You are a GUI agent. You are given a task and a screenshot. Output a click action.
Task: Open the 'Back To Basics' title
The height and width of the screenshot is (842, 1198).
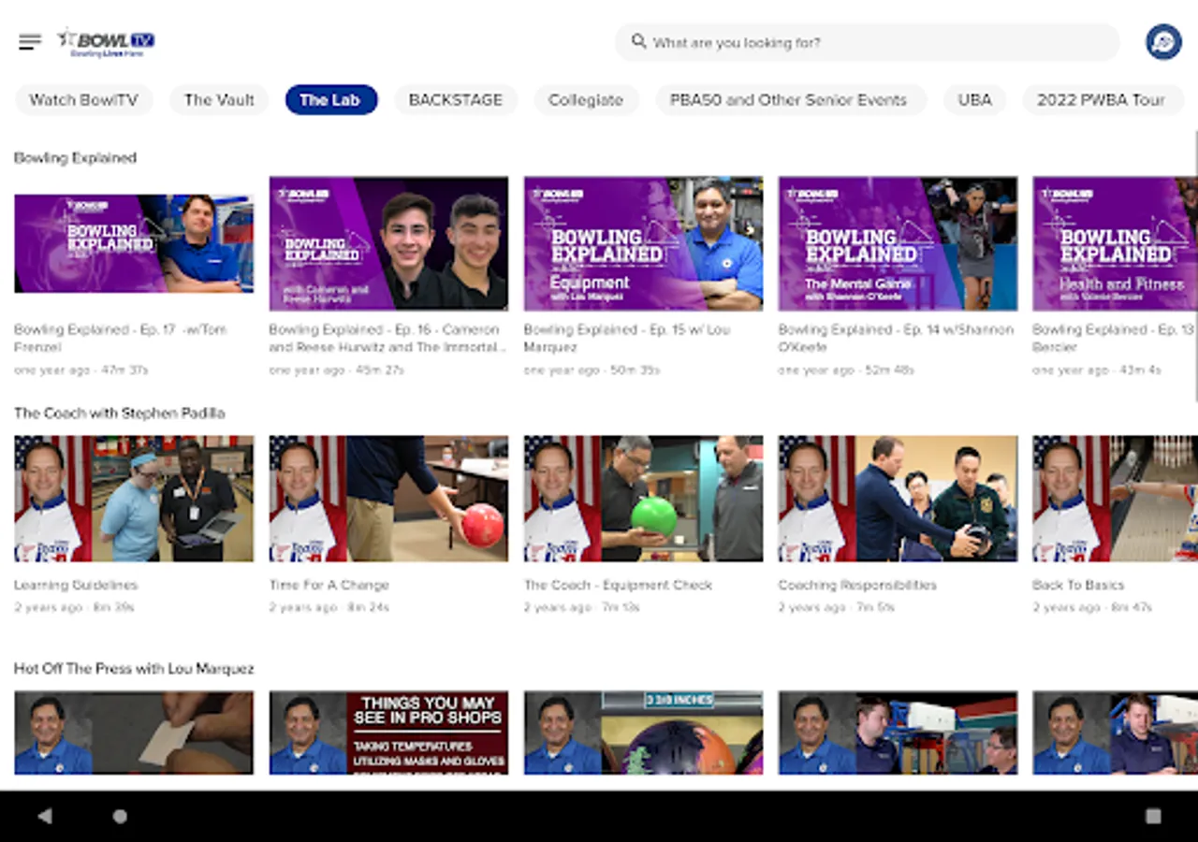[1078, 585]
